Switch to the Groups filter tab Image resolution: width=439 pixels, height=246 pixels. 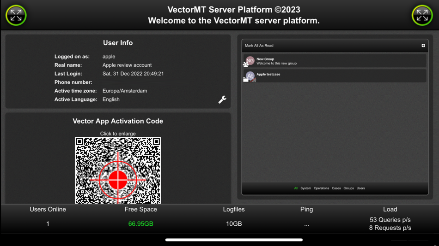[x=348, y=188]
